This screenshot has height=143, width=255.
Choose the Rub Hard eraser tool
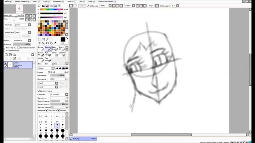coord(48,54)
